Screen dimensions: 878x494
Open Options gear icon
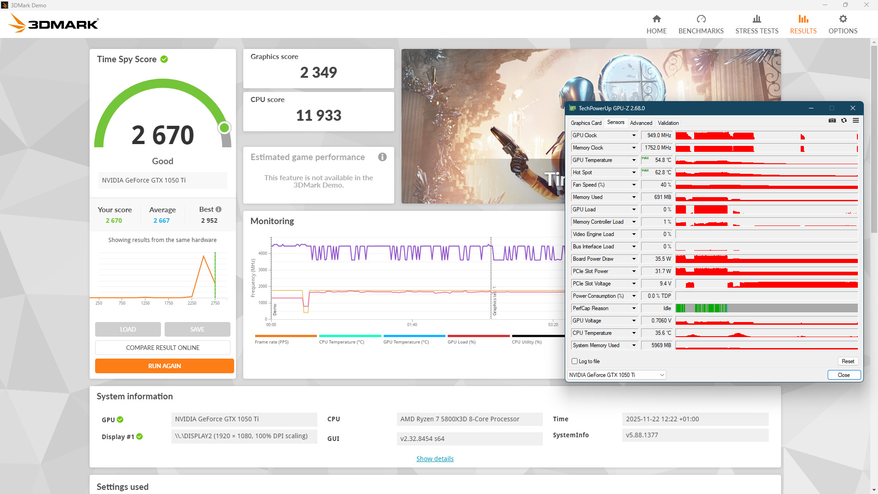tap(842, 19)
